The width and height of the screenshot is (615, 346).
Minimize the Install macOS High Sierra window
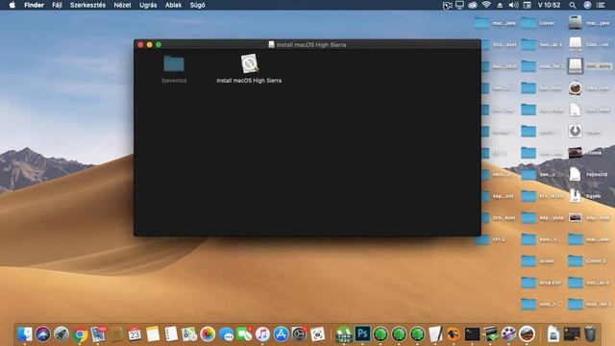click(x=150, y=45)
